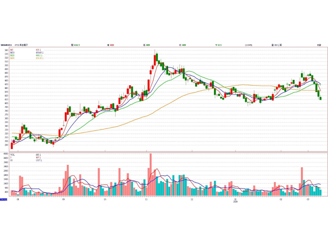328x246 pixels.
Task: Click the 09 month marker on time axis
Action: [64, 199]
